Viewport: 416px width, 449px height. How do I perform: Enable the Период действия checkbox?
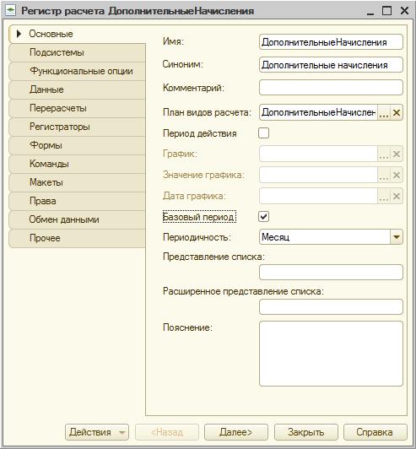(x=263, y=133)
